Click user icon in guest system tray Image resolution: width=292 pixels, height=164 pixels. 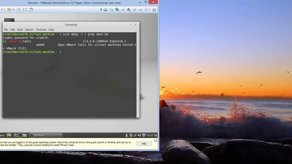(127, 135)
